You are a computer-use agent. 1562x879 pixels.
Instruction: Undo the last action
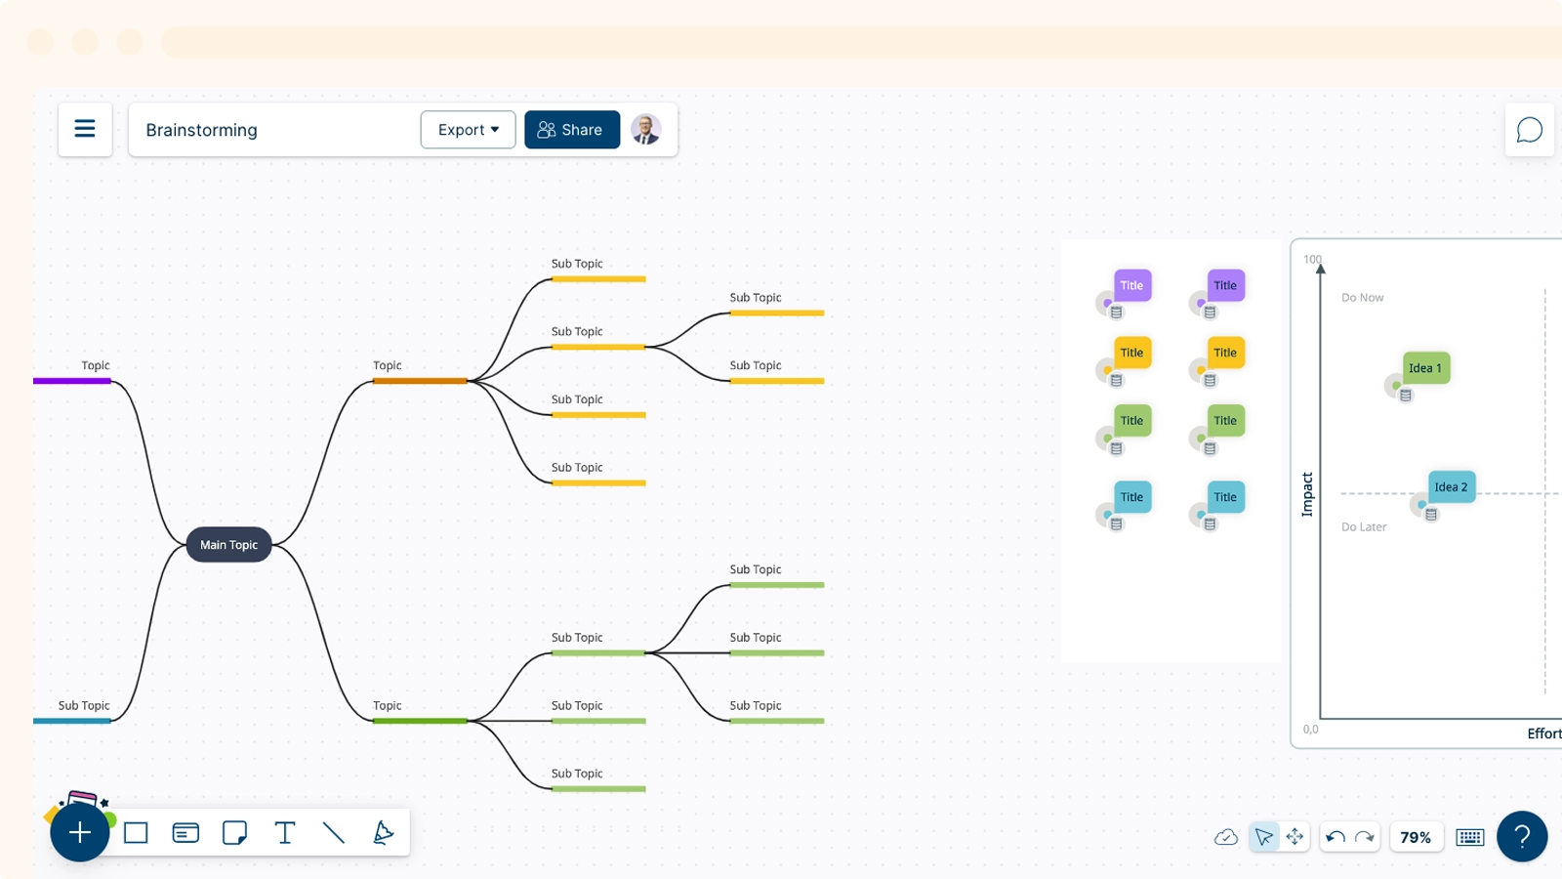pyautogui.click(x=1336, y=837)
